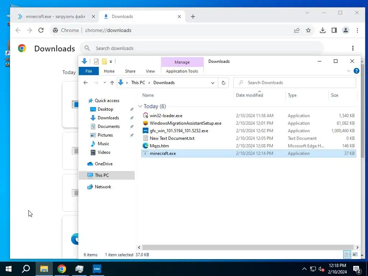Click Properties icon in Explorer quick access toolbar
This screenshot has width=368, height=276.
[x=96, y=61]
